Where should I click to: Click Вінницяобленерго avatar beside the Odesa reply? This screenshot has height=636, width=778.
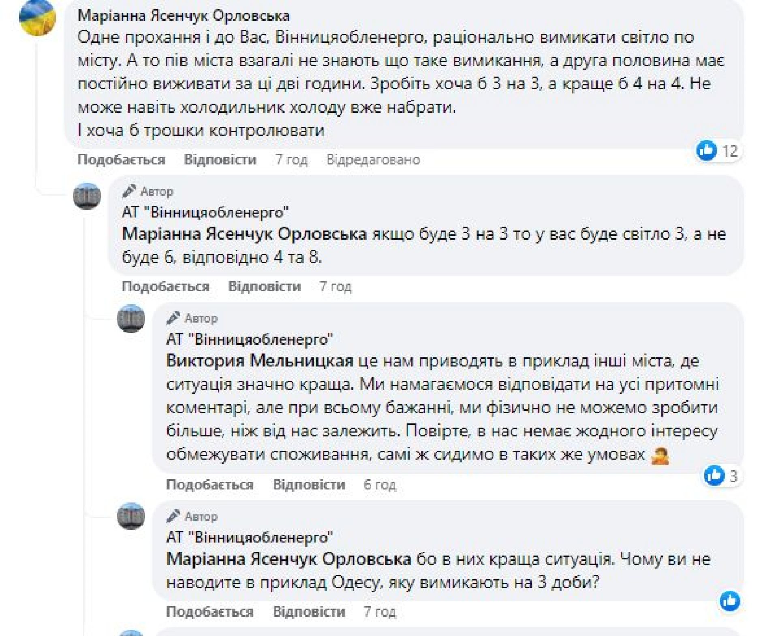[131, 516]
